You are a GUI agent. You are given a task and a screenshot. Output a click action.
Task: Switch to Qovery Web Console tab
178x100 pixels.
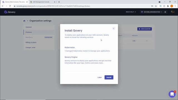(15, 2)
